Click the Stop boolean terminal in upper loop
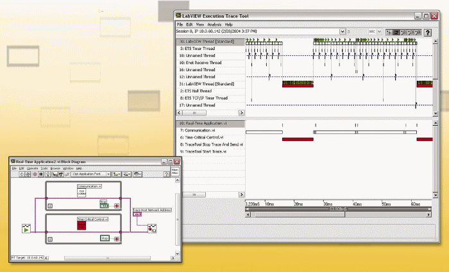 tap(104, 205)
